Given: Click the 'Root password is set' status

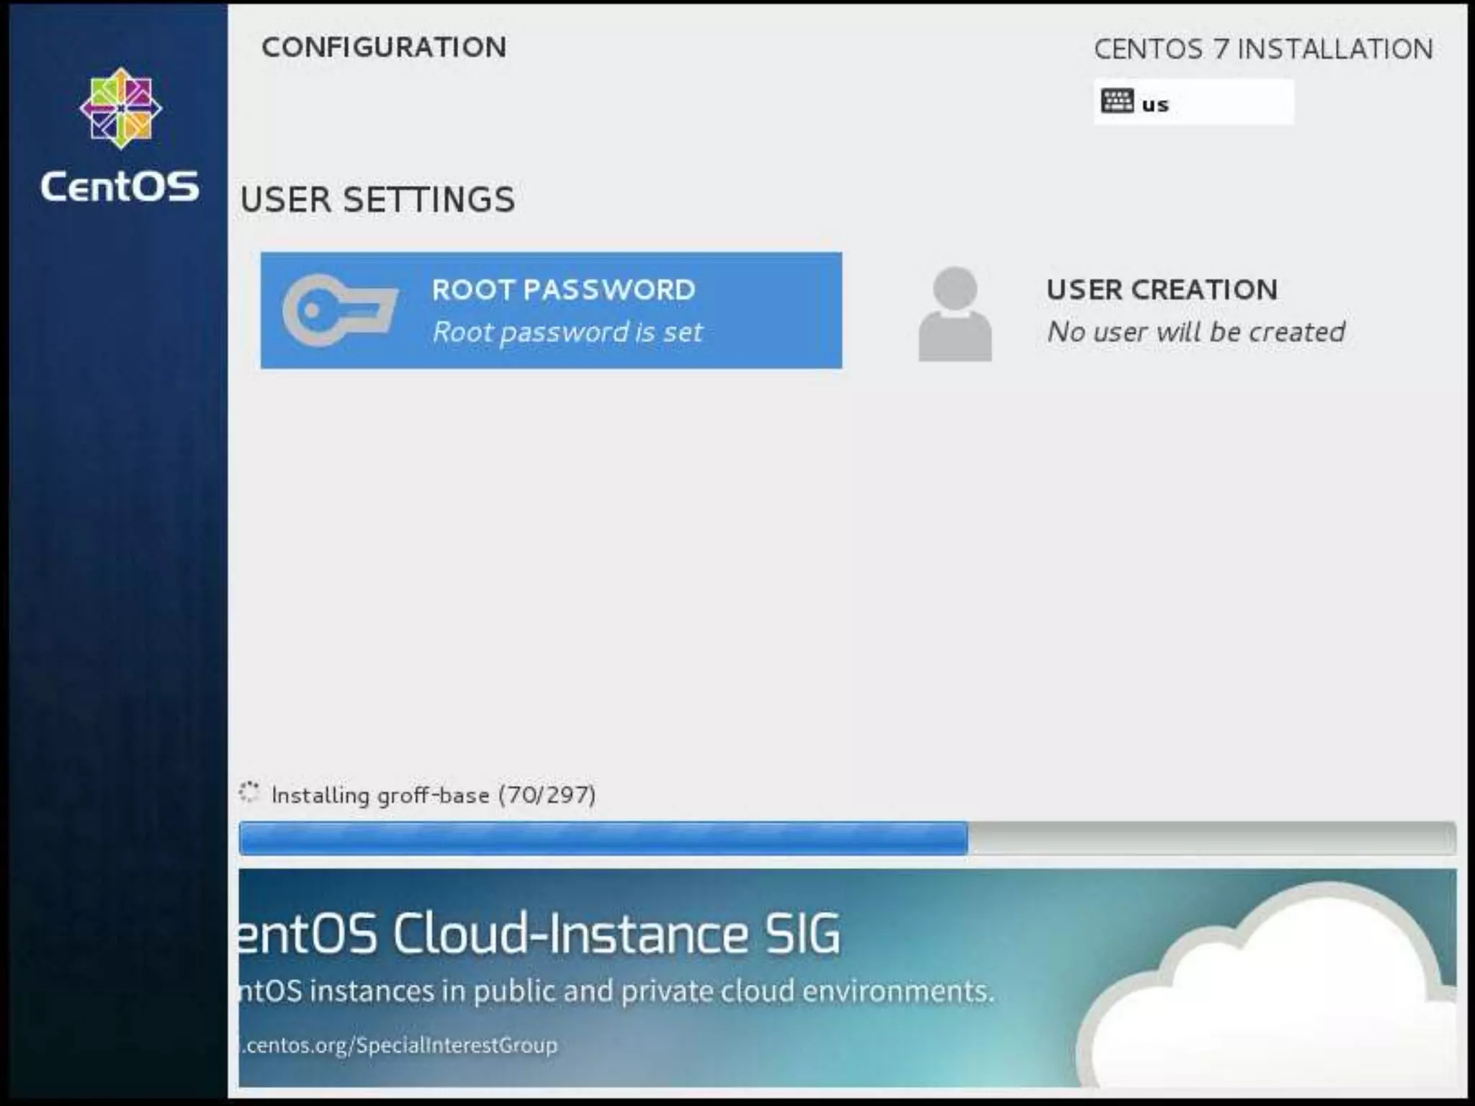Looking at the screenshot, I should click(567, 332).
